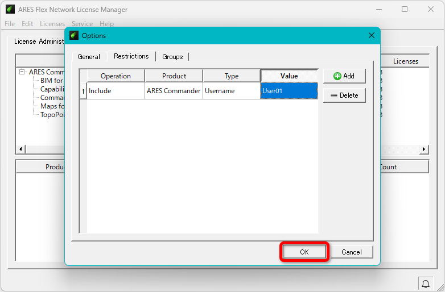Switch to the General tab

pos(89,57)
